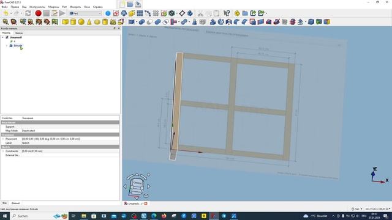Switch to the Данные properties tab
The image size is (392, 220).
pyautogui.click(x=15, y=203)
